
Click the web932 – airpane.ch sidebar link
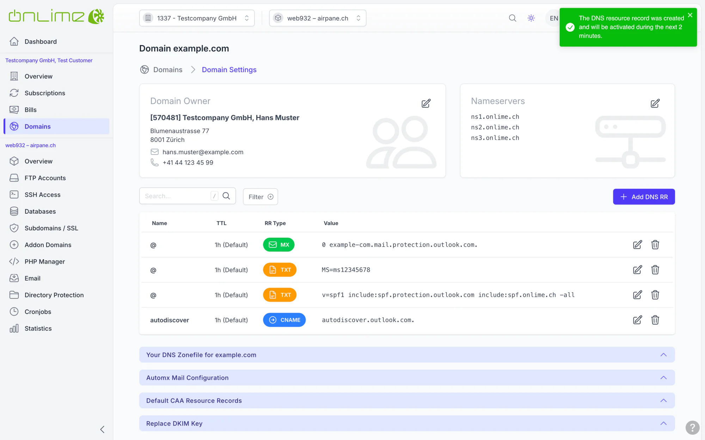[31, 145]
